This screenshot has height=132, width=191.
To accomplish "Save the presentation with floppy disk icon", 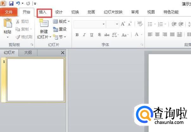I will point(11,3).
